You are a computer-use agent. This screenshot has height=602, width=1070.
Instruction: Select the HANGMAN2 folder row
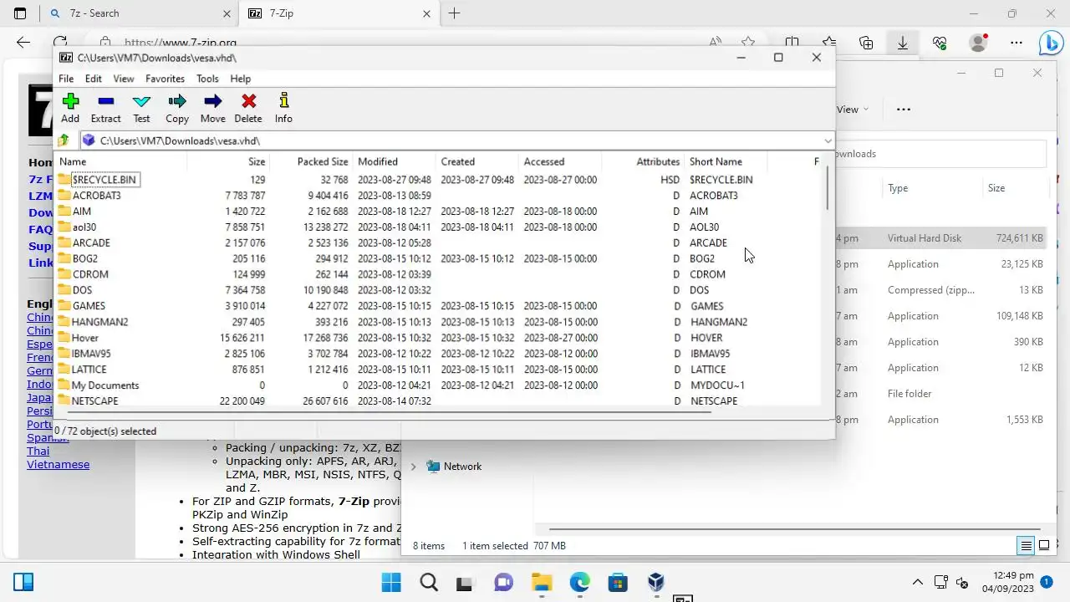coord(439,322)
